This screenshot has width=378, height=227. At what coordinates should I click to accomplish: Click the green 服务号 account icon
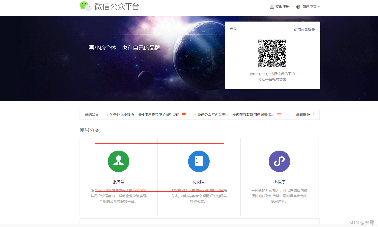119,161
